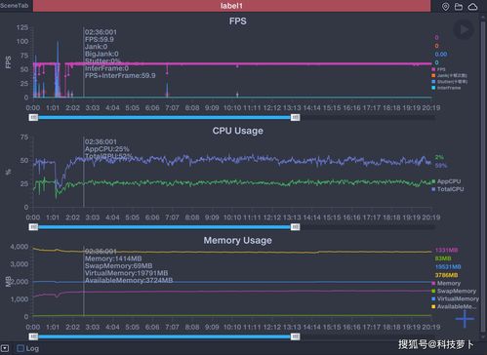Toggle the Stutter series in FPS legend
The image size is (487, 355).
click(449, 82)
